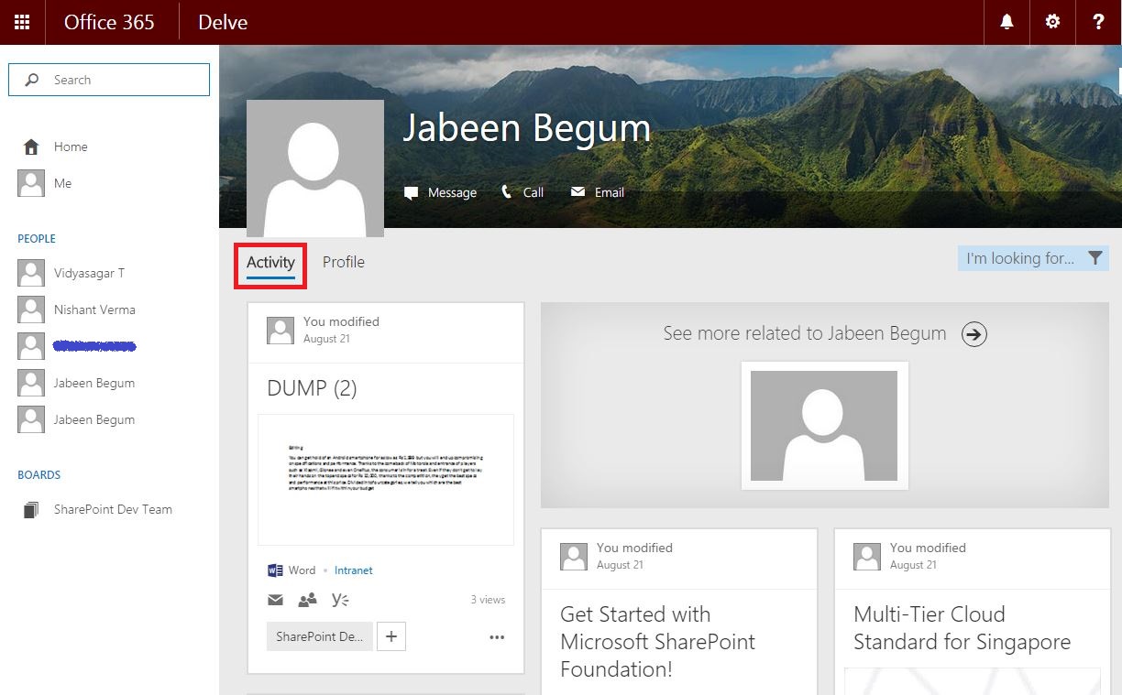Click the avatar on the DUMP (2) card header

[280, 331]
